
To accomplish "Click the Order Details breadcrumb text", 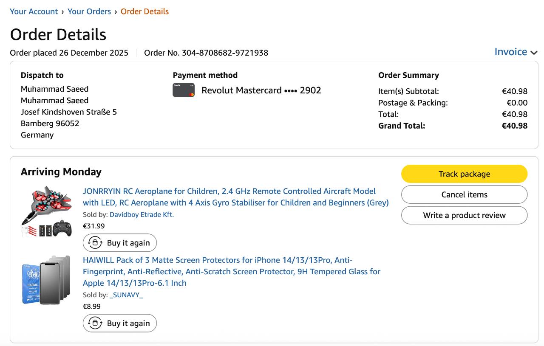I will click(144, 11).
